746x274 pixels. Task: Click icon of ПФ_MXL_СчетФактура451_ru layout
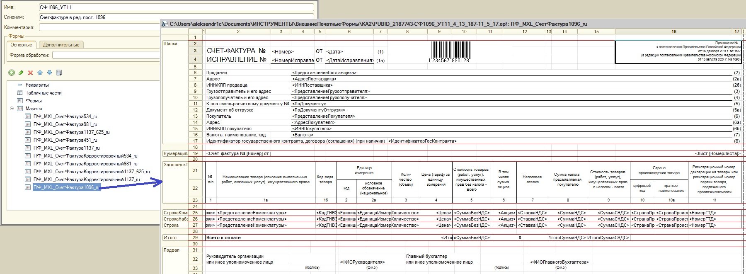(28, 140)
